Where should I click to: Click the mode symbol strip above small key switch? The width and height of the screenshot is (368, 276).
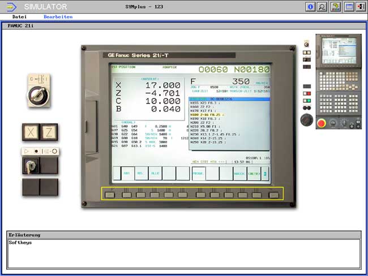(x=40, y=152)
